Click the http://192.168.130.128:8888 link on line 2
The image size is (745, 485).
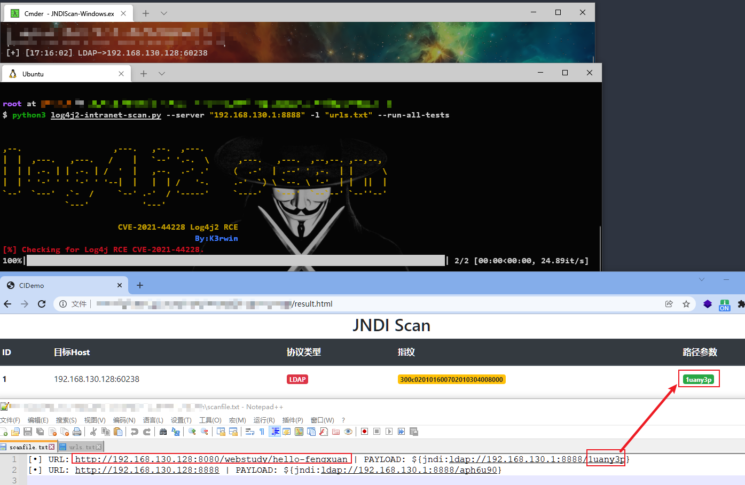point(147,470)
